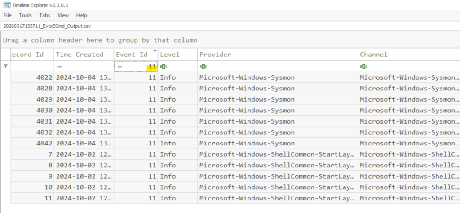The width and height of the screenshot is (460, 213).
Task: Click the filter row funnel icon
Action: (x=5, y=66)
